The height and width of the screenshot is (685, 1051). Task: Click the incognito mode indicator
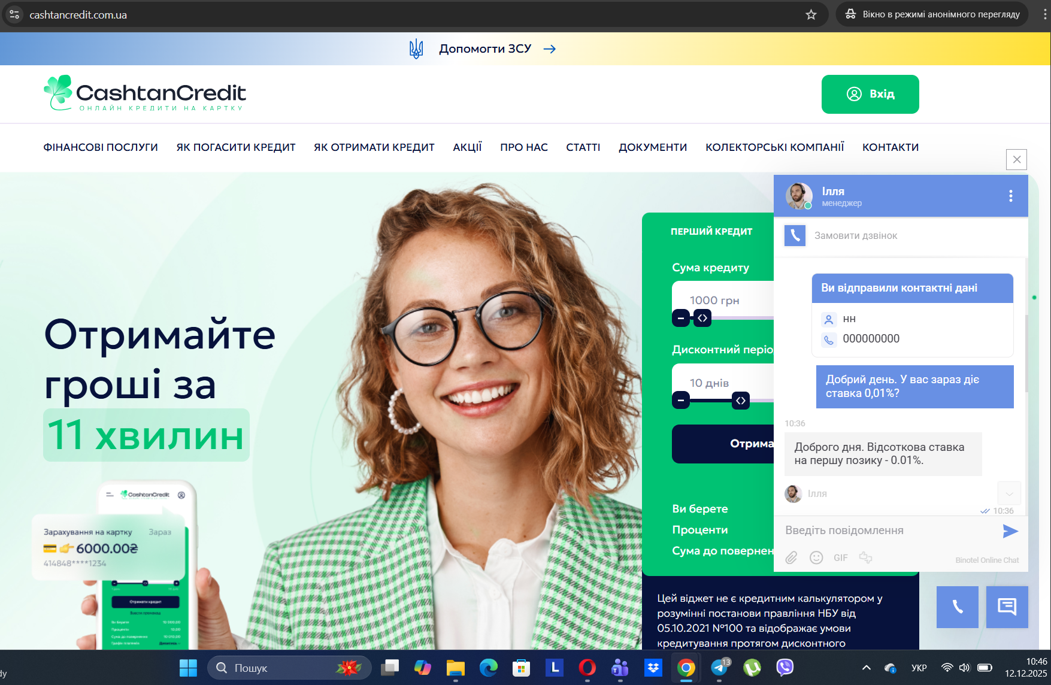pyautogui.click(x=932, y=14)
